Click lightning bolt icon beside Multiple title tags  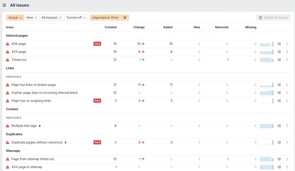pos(40,126)
